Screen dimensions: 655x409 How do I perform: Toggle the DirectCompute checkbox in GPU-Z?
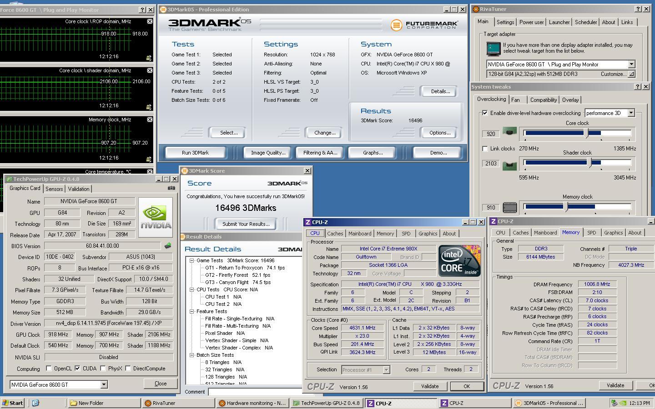pyautogui.click(x=128, y=369)
